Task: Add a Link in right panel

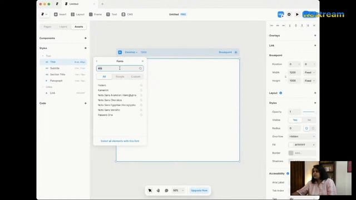Action: coord(315,46)
